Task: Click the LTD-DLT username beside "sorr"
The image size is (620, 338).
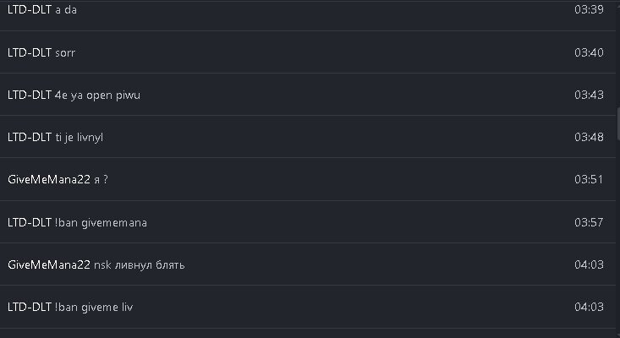Action: (x=29, y=52)
